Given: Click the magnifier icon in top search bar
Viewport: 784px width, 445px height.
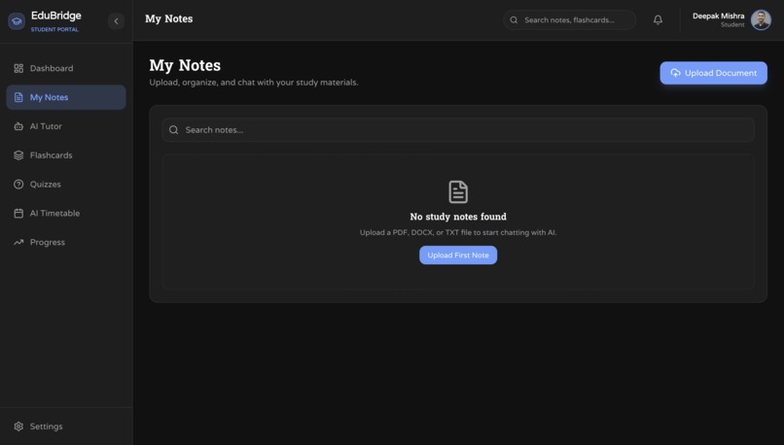Looking at the screenshot, I should (x=514, y=20).
